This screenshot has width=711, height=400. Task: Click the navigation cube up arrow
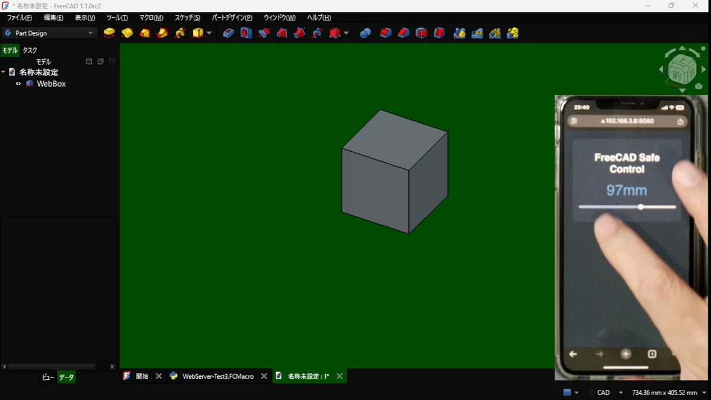coord(682,49)
